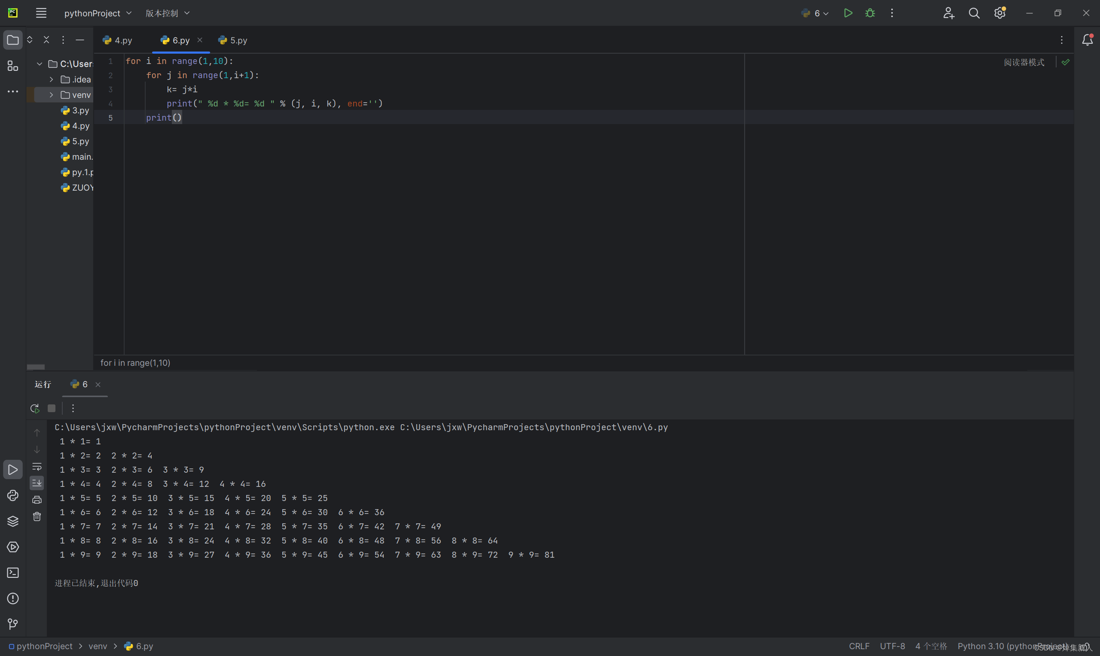Toggle the Project tool window folder icon
1100x656 pixels.
click(x=13, y=40)
